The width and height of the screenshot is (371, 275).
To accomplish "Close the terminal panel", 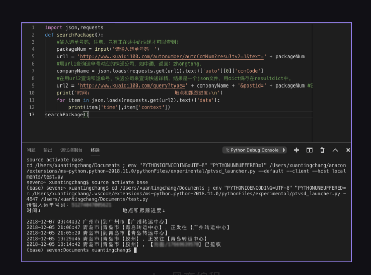I will click(x=348, y=150).
